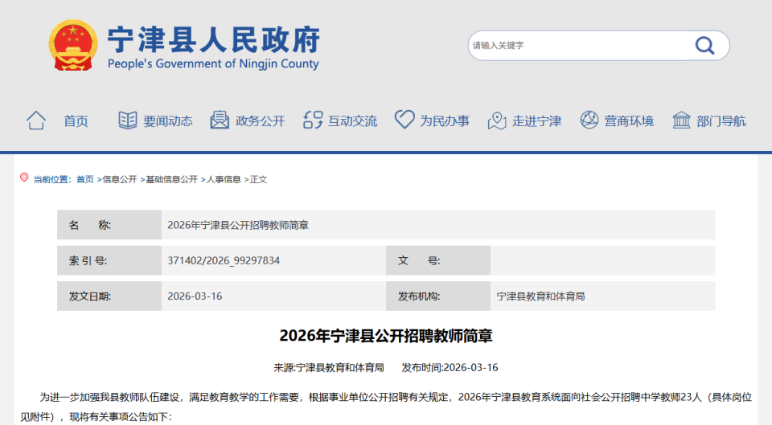Click the 发文日期 value 2026-03-16

[195, 296]
